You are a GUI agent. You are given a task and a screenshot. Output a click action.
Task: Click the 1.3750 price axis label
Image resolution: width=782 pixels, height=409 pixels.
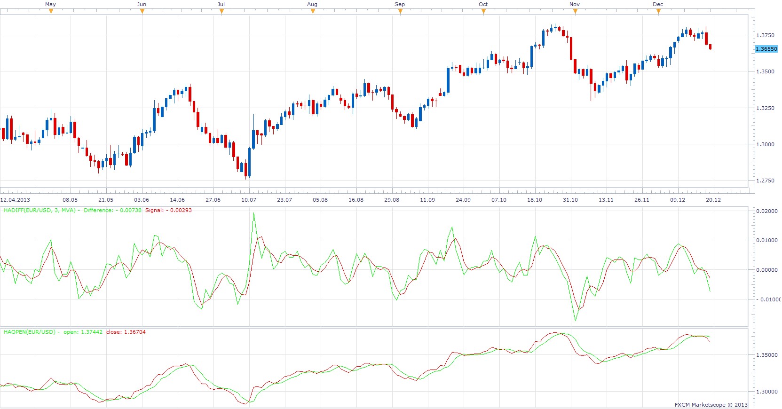pyautogui.click(x=765, y=35)
